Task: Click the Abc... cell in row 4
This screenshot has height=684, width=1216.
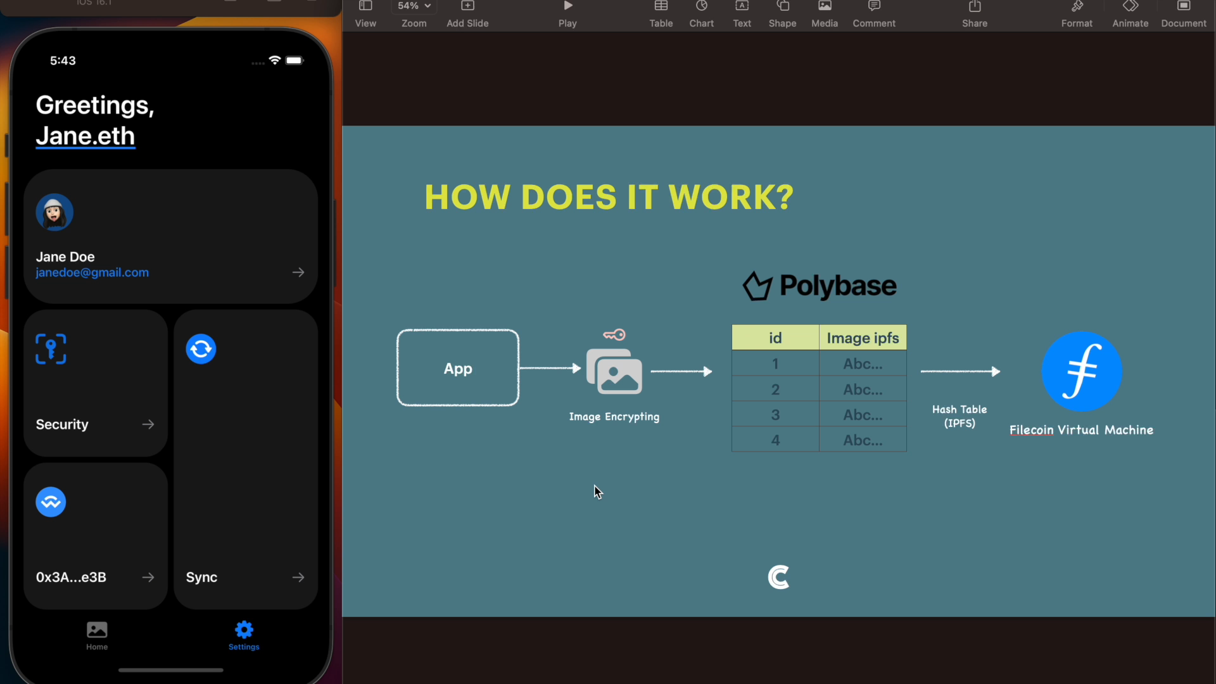Action: coord(863,440)
